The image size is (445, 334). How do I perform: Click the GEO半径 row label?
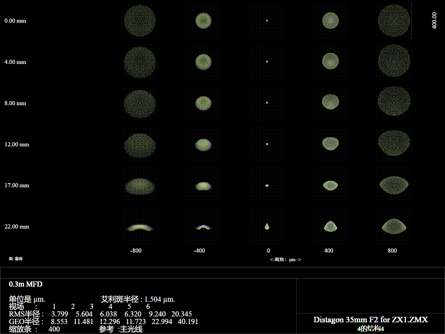pyautogui.click(x=26, y=322)
